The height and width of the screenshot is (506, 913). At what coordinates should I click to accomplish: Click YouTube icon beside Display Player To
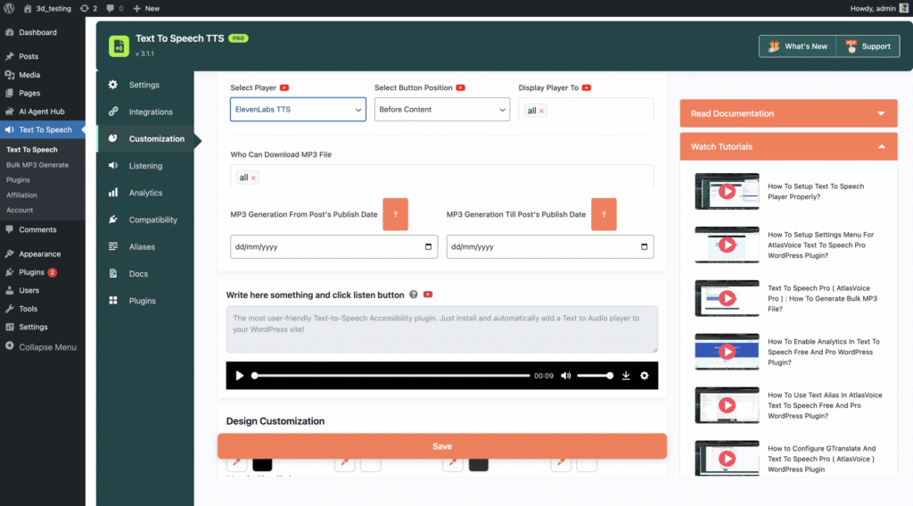click(587, 87)
